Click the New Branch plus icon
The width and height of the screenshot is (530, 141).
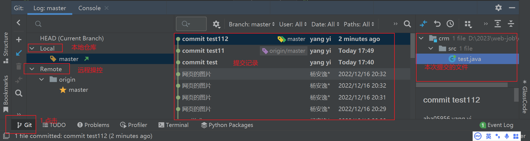click(x=19, y=40)
